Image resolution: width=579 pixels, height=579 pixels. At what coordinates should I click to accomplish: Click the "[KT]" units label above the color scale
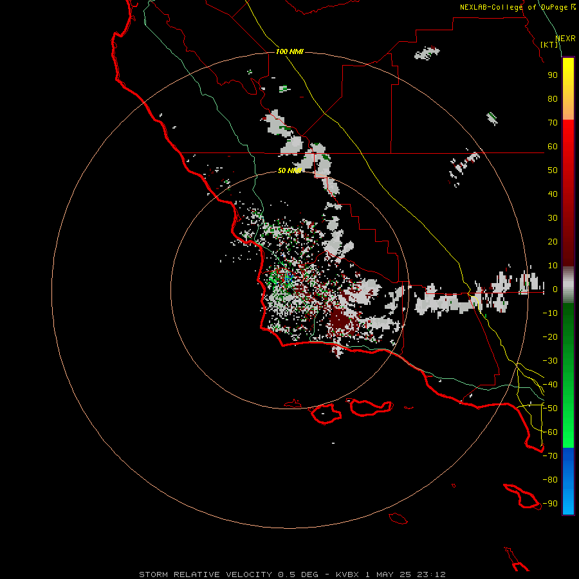pyautogui.click(x=549, y=44)
